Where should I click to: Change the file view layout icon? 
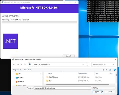[x=103, y=70]
